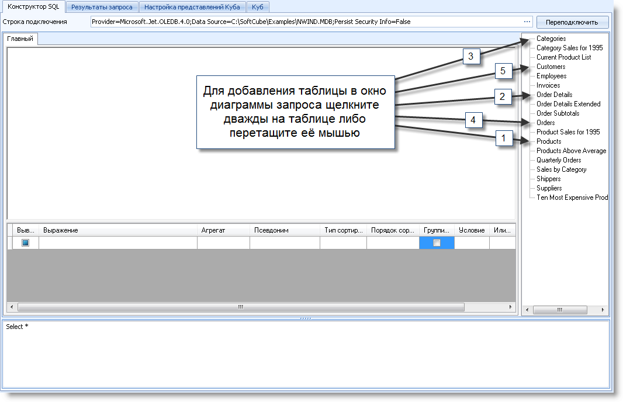Click the splitter grip above SQL text
Viewport: 623px width, 402px height.
point(306,318)
